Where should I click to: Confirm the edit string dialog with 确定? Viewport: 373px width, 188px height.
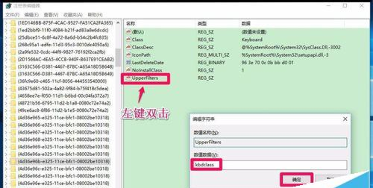tap(297, 180)
